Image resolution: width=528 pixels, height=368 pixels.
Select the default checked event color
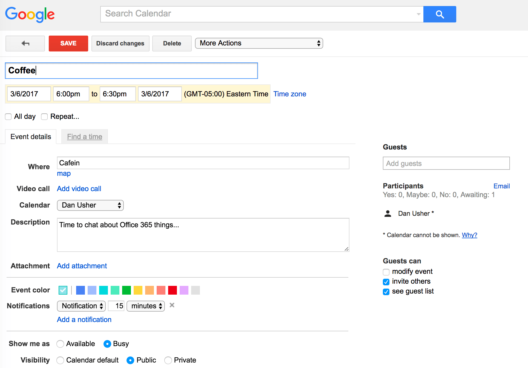(x=63, y=290)
